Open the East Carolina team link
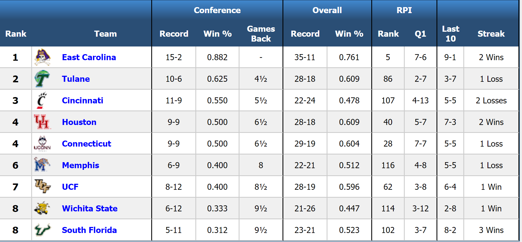This screenshot has height=242, width=522. pos(89,57)
